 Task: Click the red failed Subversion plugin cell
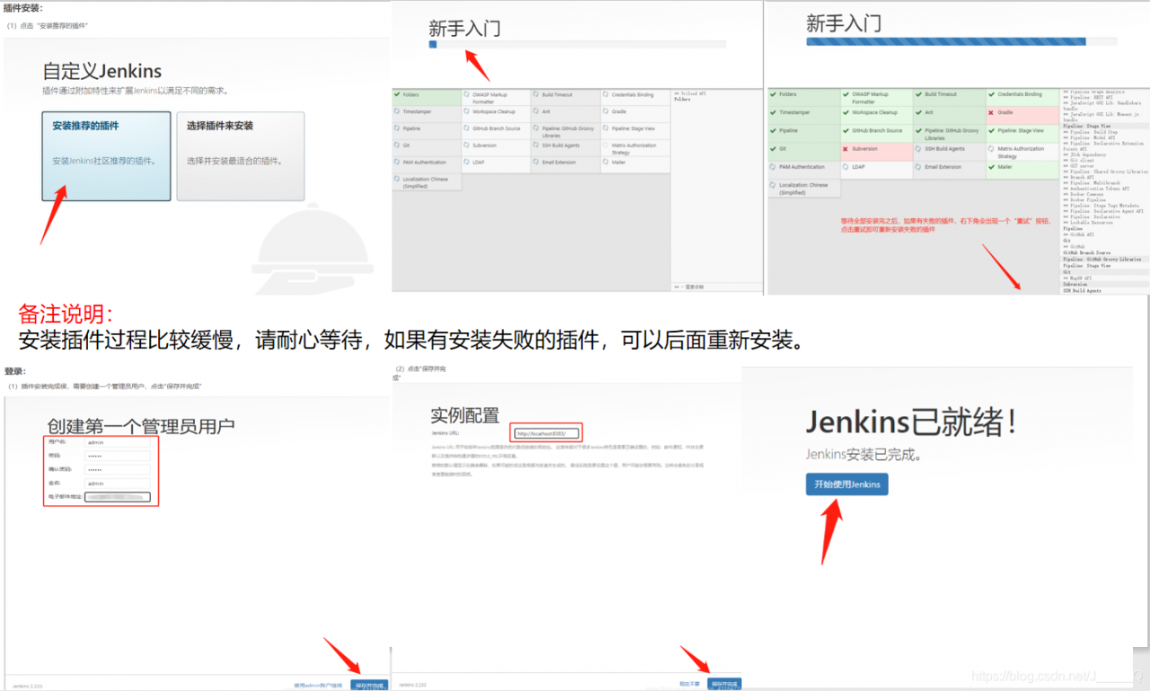click(876, 152)
